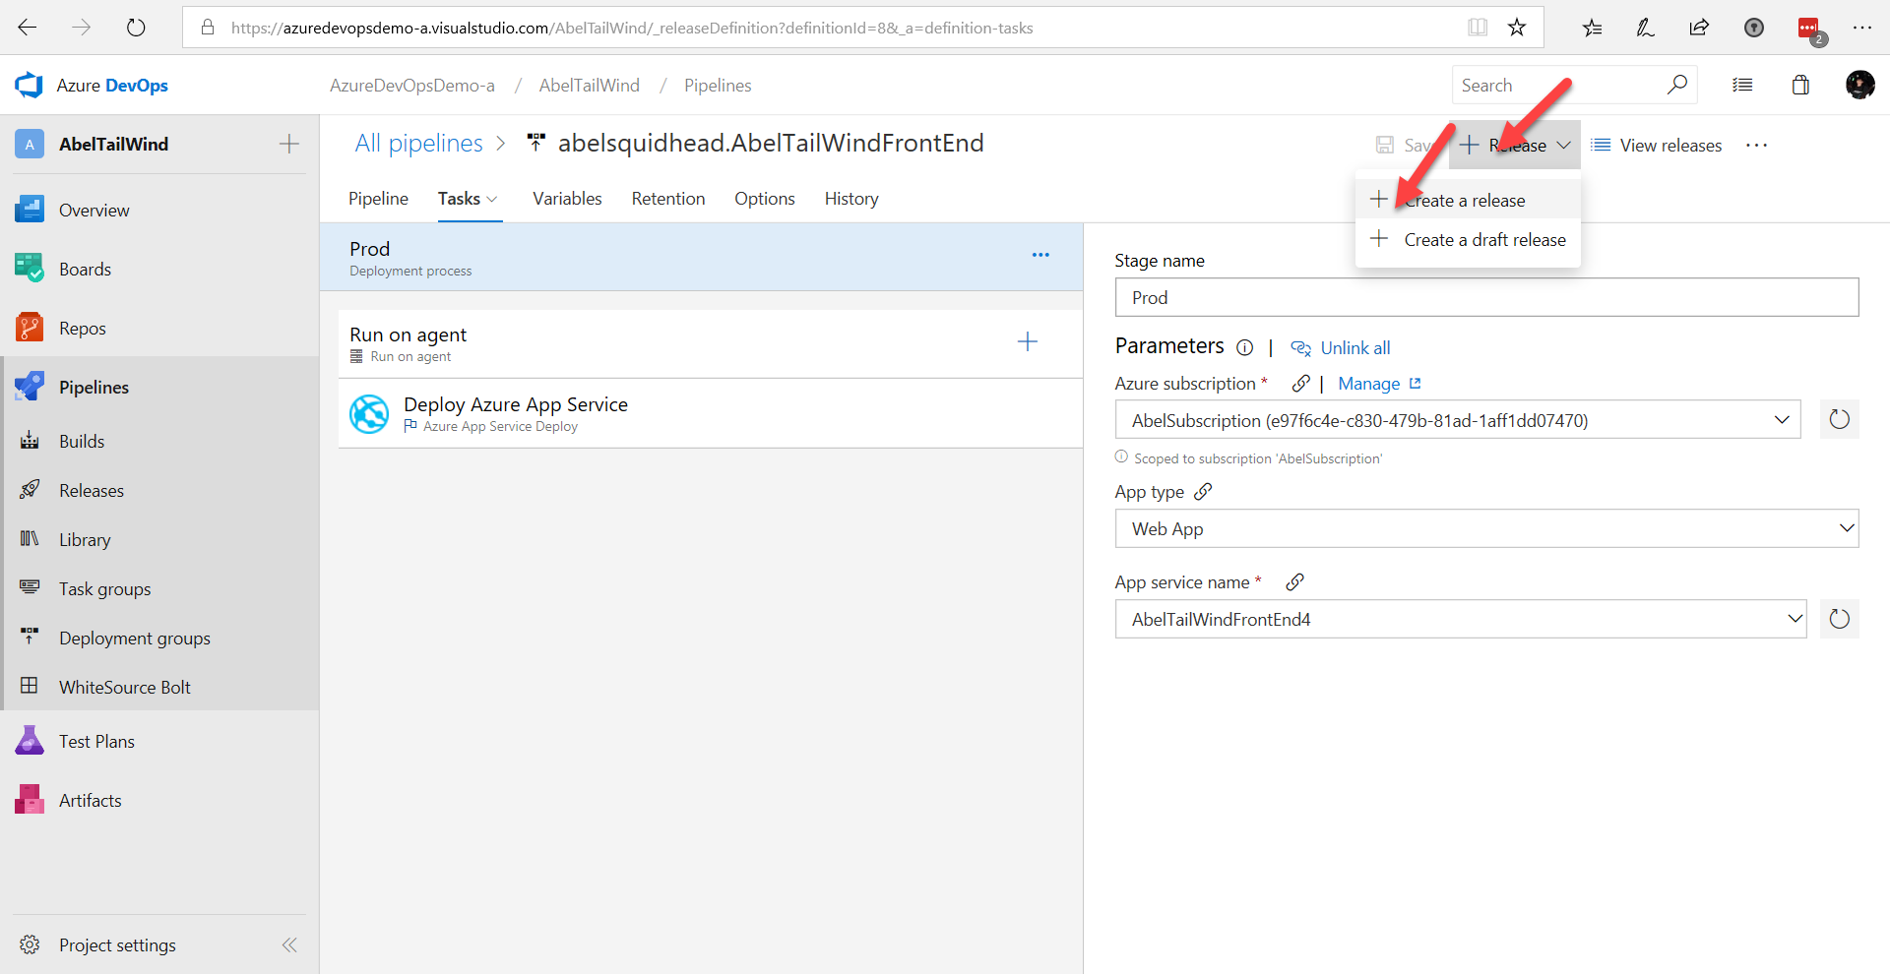Open the Manage subscription link
Image resolution: width=1890 pixels, height=974 pixels.
click(x=1379, y=384)
